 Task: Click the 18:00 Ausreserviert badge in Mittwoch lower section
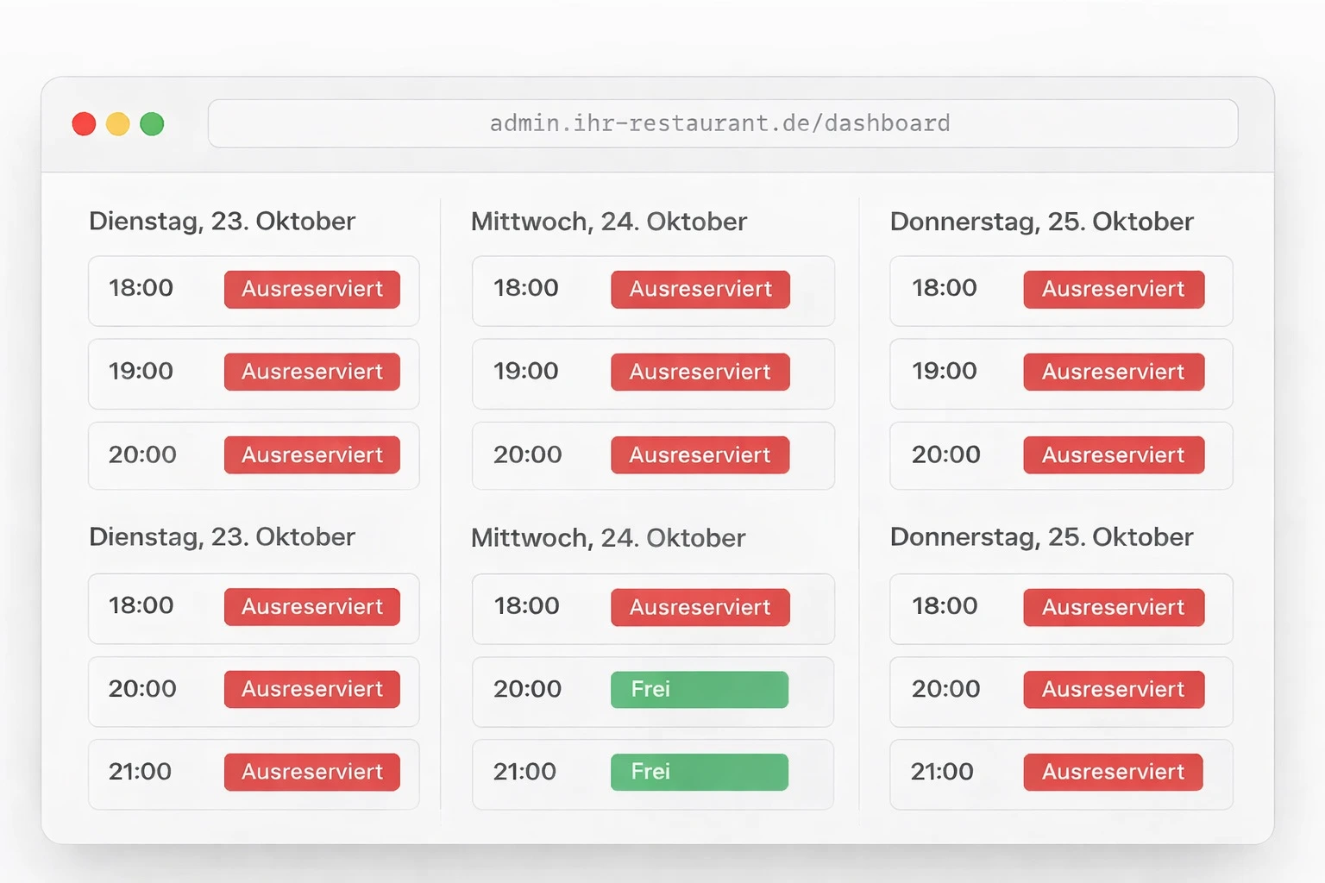pos(700,607)
